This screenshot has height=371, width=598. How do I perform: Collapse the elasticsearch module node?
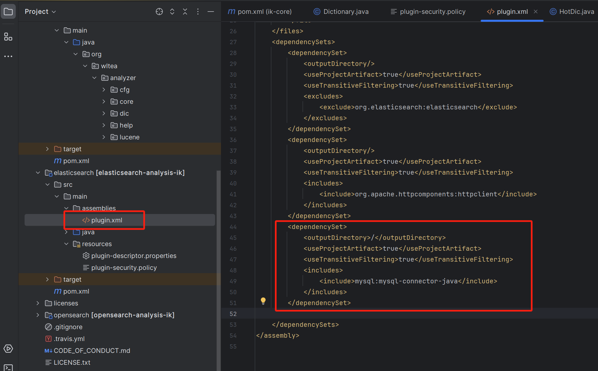[38, 173]
